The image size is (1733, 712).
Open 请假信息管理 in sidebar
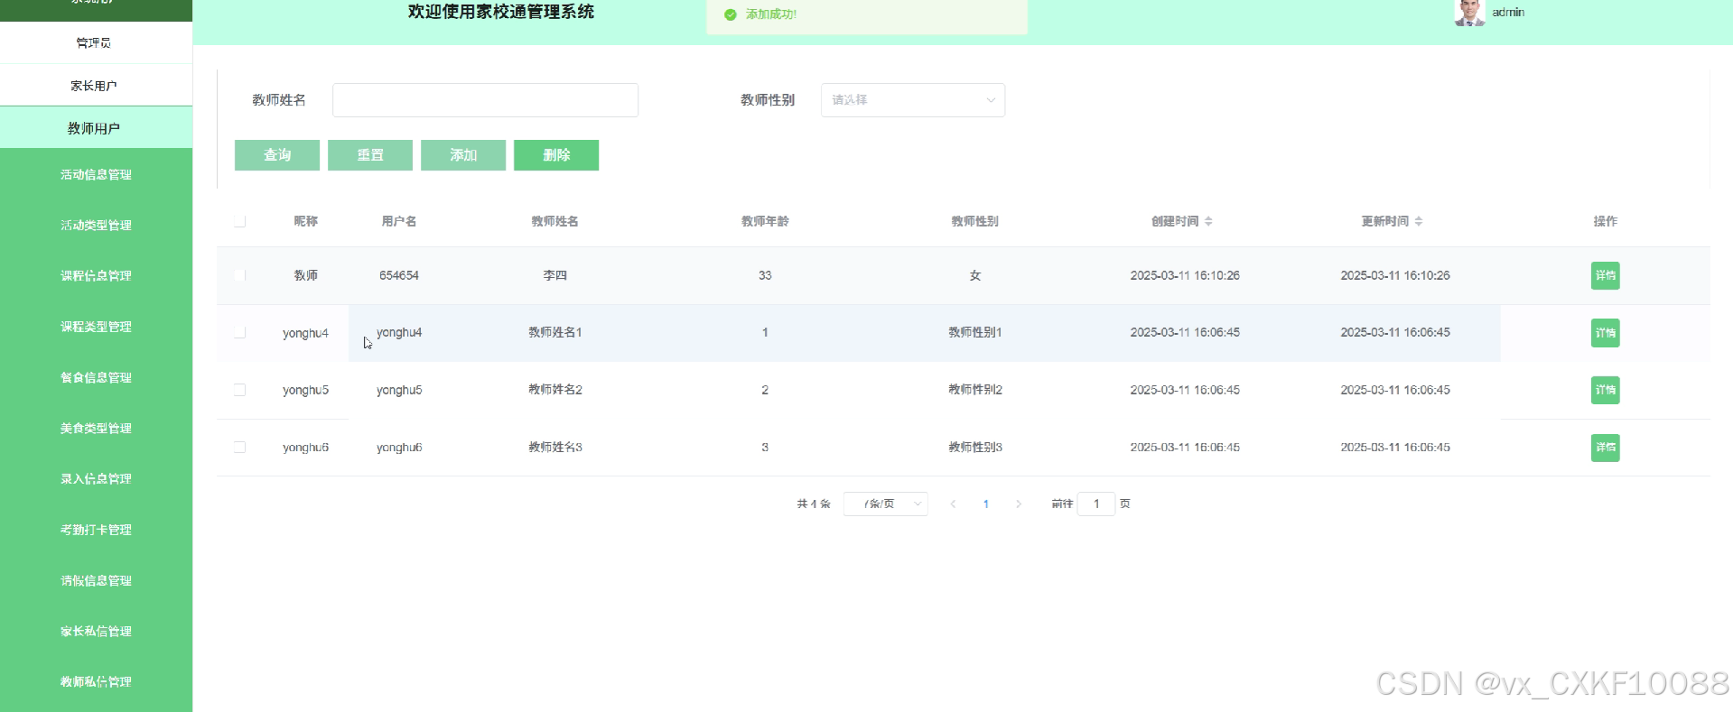pos(96,581)
